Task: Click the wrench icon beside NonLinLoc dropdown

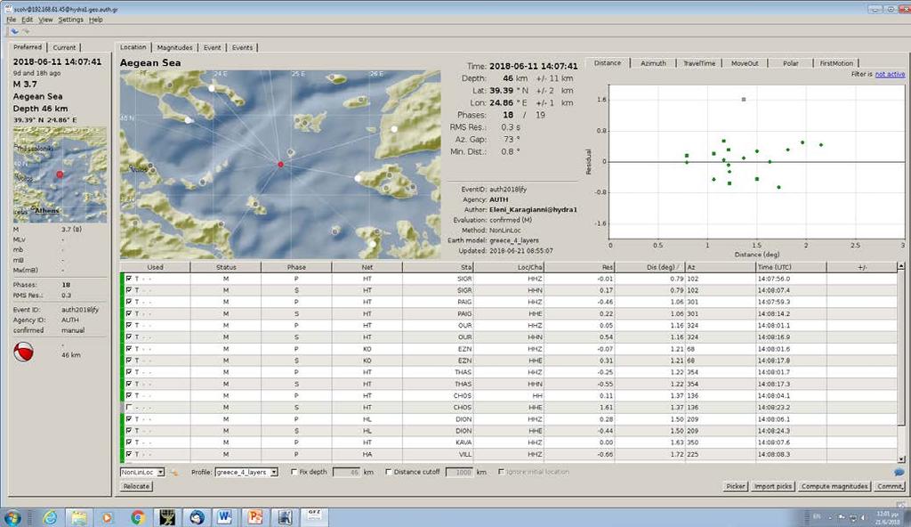Action: coord(173,473)
